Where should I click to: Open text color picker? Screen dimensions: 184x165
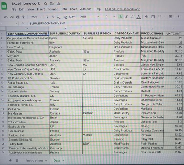[x=139, y=17]
